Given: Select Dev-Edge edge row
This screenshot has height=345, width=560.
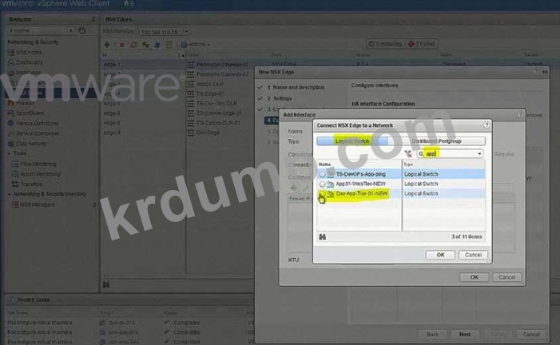Looking at the screenshot, I should 208,133.
